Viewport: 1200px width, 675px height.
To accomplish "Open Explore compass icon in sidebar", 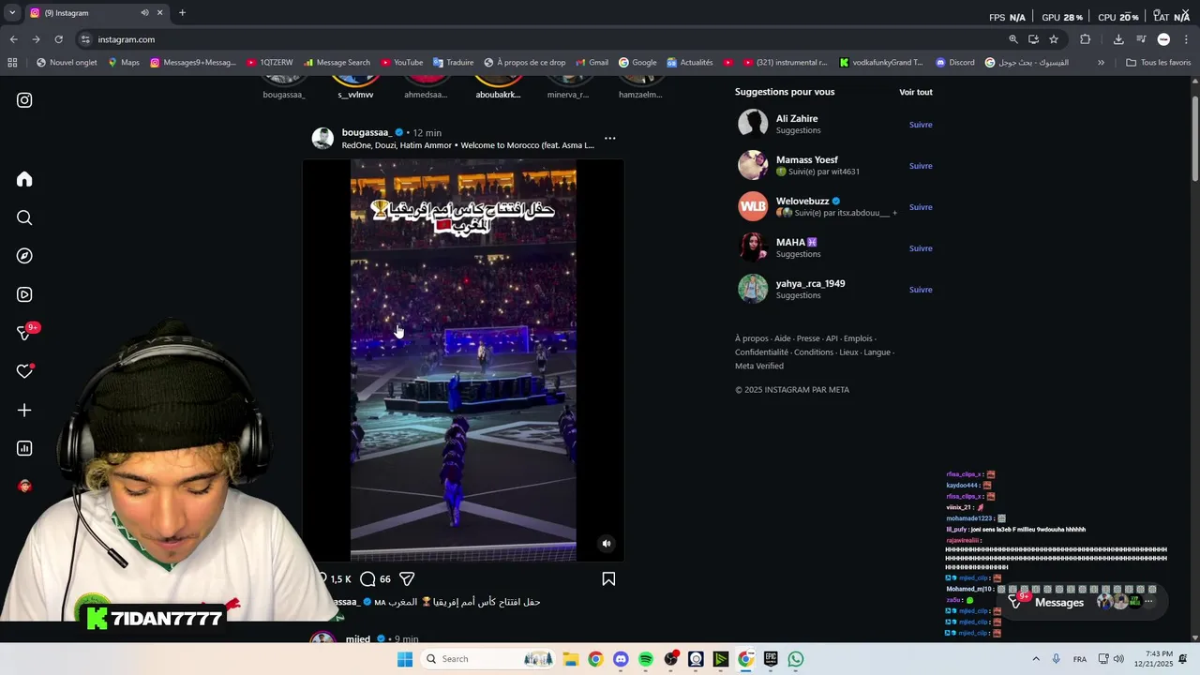I will point(24,256).
